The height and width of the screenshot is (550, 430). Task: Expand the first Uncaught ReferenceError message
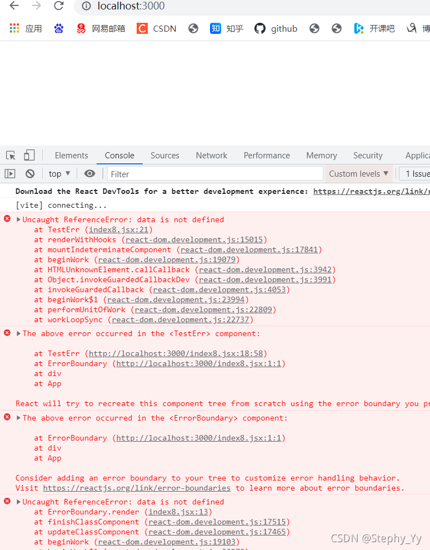[x=18, y=219]
